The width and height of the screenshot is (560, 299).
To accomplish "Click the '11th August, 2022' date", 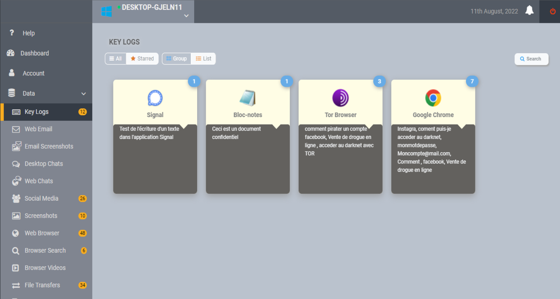I will (x=494, y=11).
